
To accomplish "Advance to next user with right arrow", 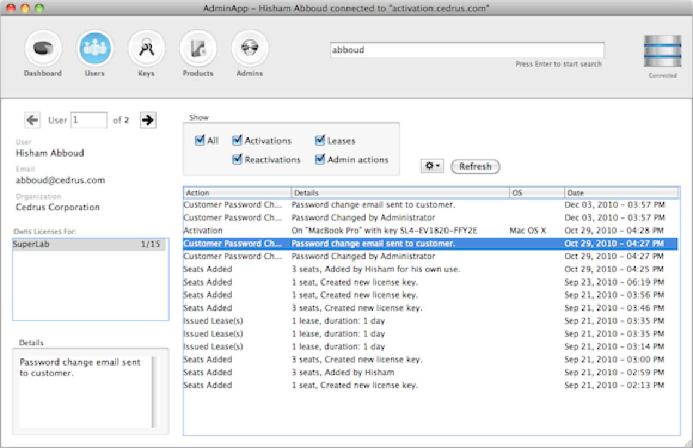I will pyautogui.click(x=148, y=120).
